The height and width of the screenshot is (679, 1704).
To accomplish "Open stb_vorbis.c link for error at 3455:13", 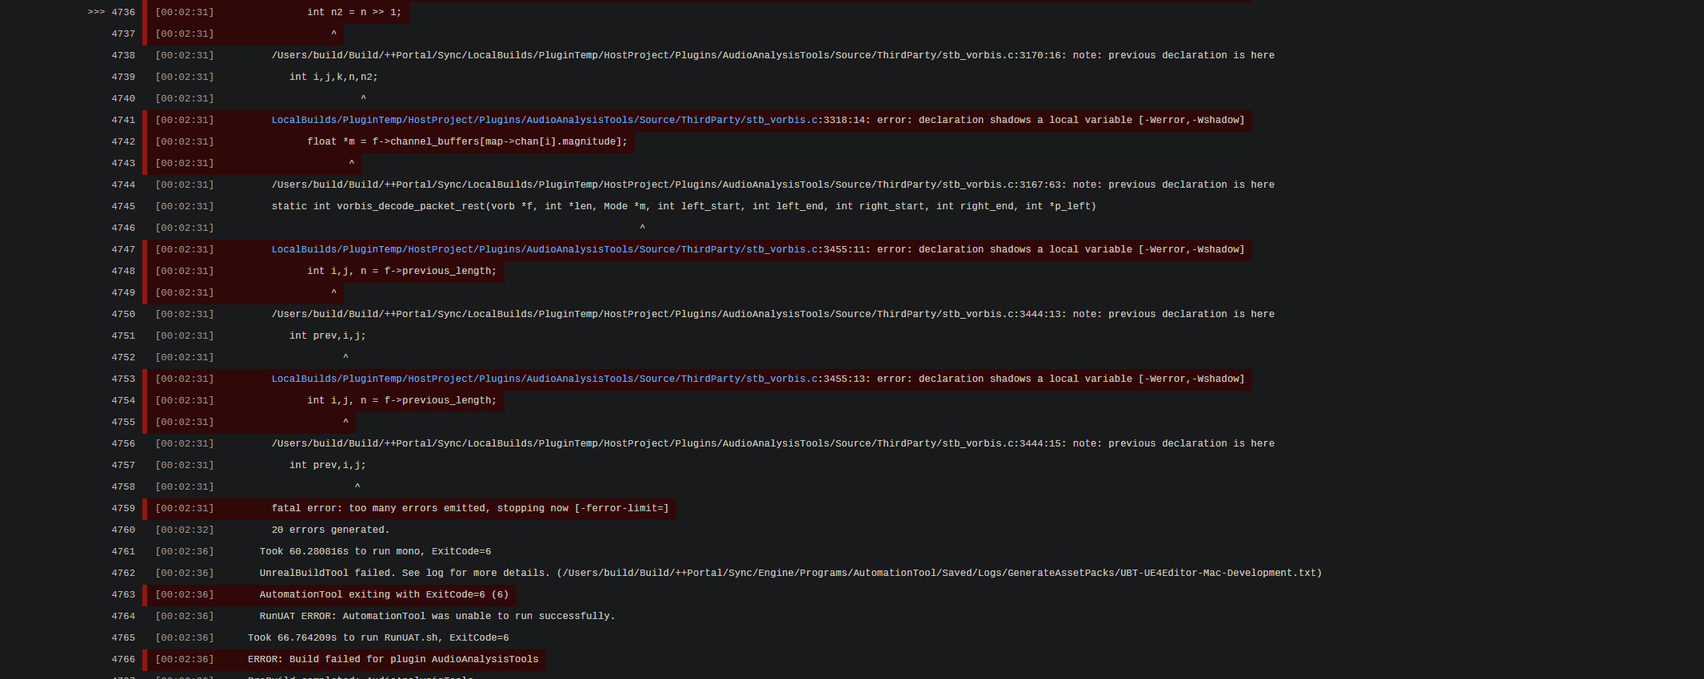I will [x=545, y=379].
